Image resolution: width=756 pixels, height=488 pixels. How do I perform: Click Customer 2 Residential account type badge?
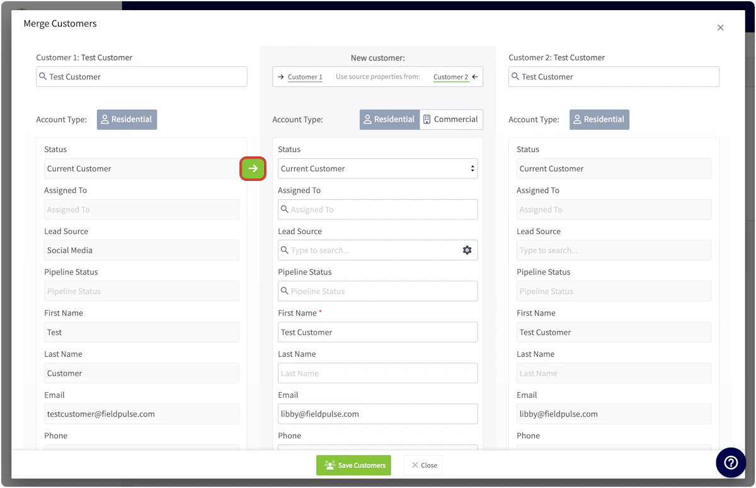599,119
